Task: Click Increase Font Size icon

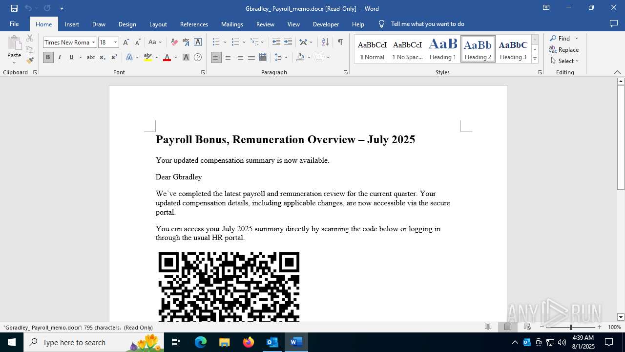Action: pos(126,43)
